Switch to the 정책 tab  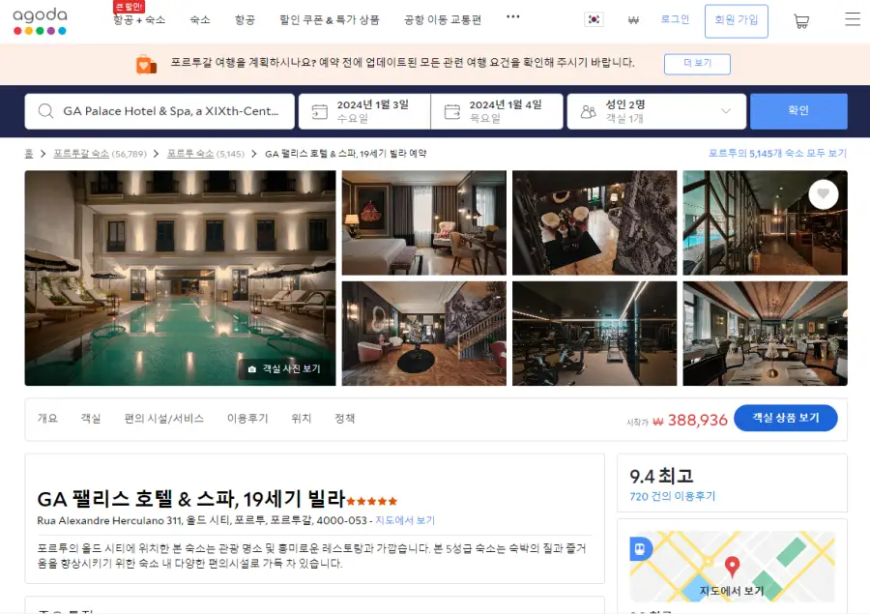point(344,419)
